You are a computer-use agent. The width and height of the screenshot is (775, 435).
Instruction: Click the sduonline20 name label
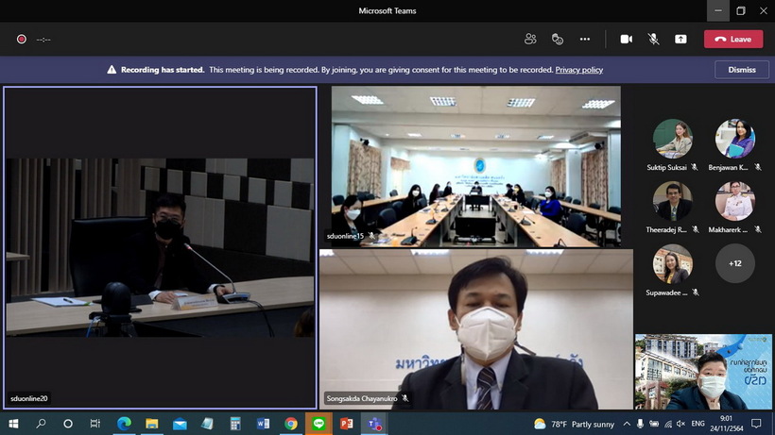(29, 398)
